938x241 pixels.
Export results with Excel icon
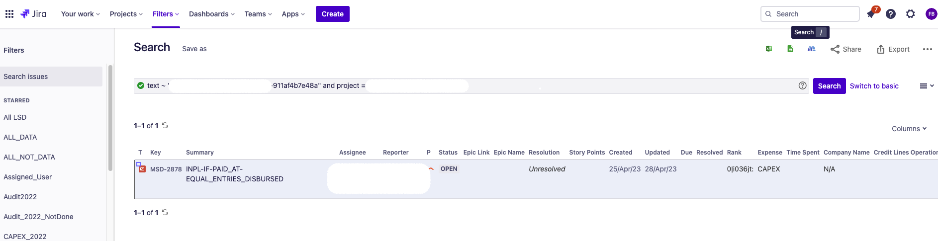tap(769, 49)
